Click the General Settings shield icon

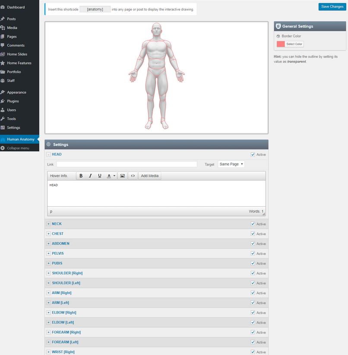(x=278, y=26)
